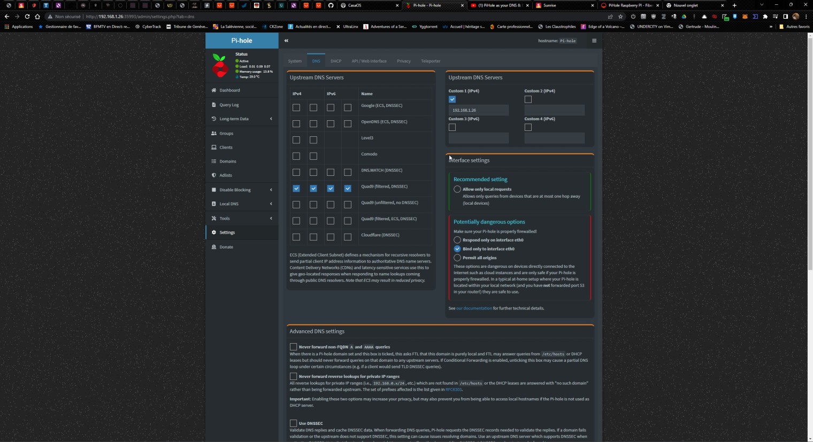813x442 pixels.
Task: Collapse sidebar with double-chevron icon
Action: tap(286, 41)
